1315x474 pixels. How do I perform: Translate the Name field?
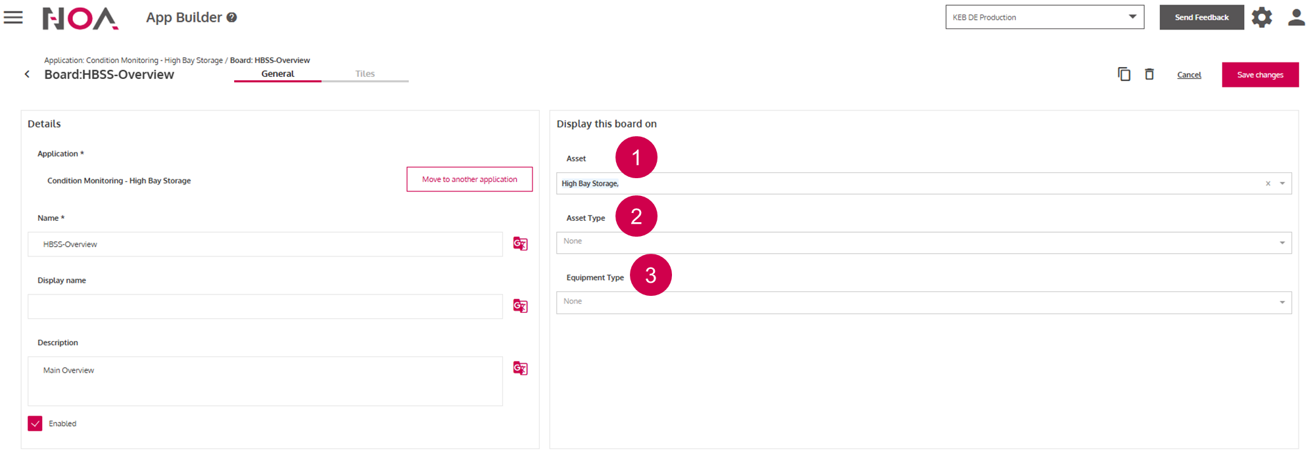(520, 244)
